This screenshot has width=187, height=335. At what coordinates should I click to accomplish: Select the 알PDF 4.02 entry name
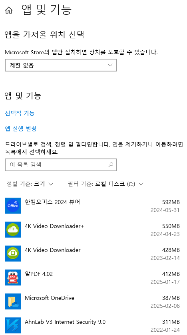(x=39, y=274)
